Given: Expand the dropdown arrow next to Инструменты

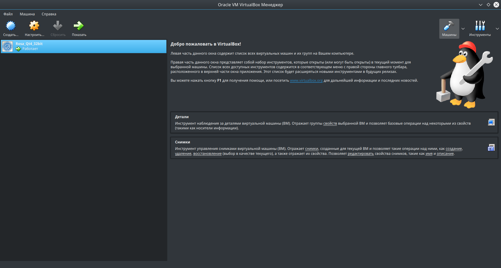Looking at the screenshot, I should click(497, 29).
